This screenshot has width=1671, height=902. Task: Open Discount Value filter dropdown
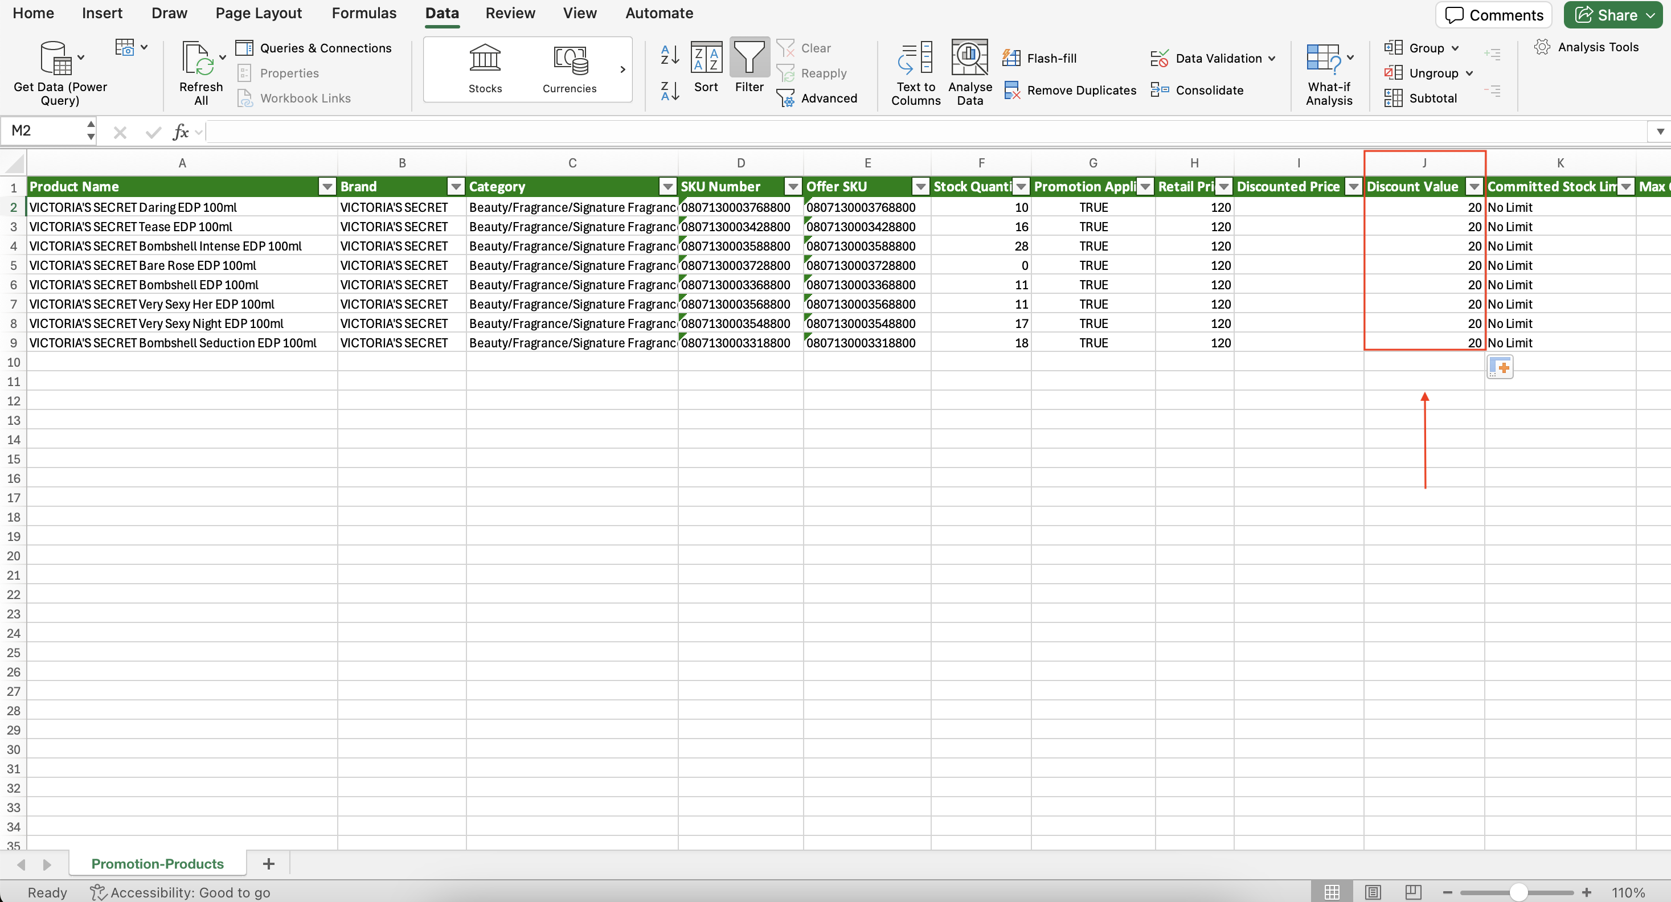point(1474,187)
